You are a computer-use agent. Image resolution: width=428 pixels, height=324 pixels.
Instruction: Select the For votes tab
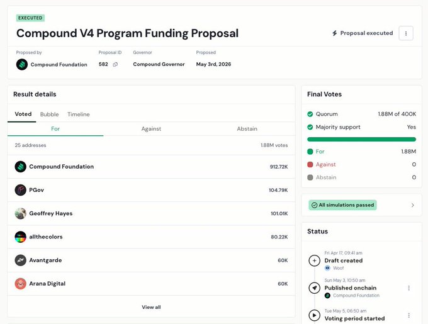click(x=55, y=129)
